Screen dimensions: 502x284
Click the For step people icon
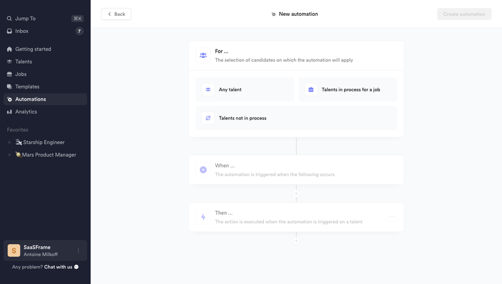(203, 55)
